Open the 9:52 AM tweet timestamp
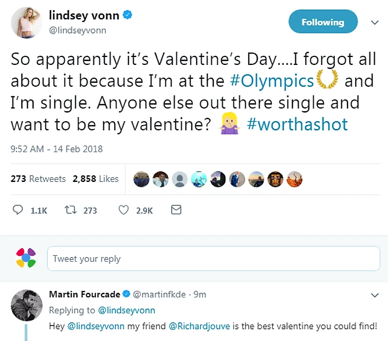The height and width of the screenshot is (341, 388). (56, 149)
